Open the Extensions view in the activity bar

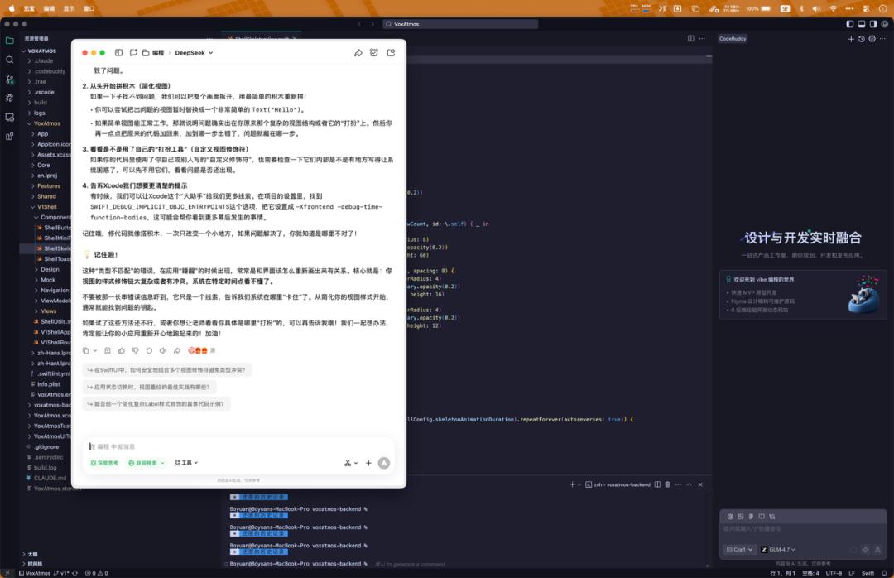pos(10,137)
